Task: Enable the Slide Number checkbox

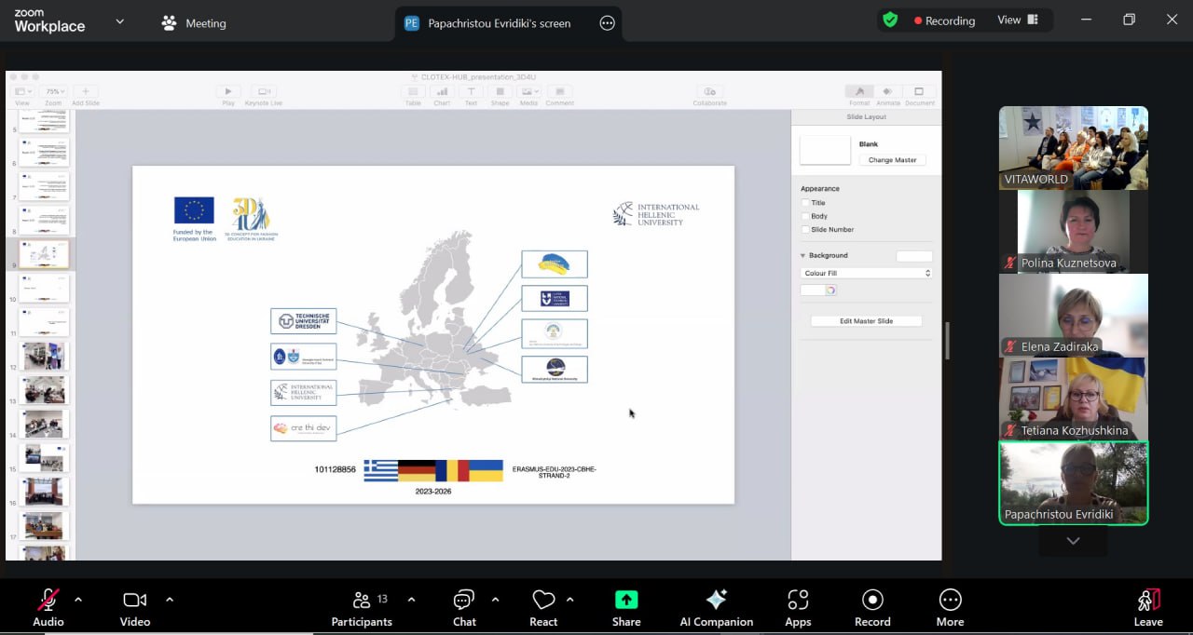Action: click(x=806, y=230)
